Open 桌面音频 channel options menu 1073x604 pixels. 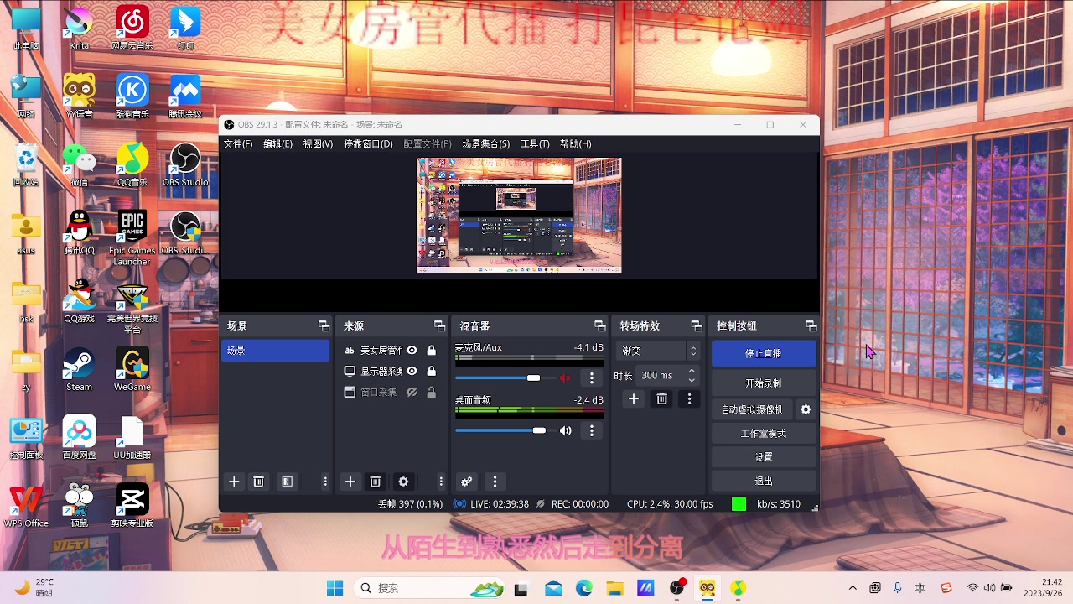pos(592,430)
